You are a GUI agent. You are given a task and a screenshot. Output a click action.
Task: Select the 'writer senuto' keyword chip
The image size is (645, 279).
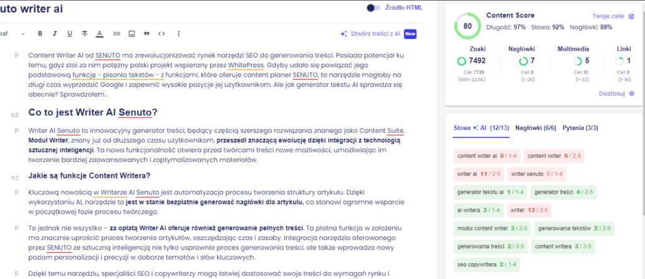(537, 174)
